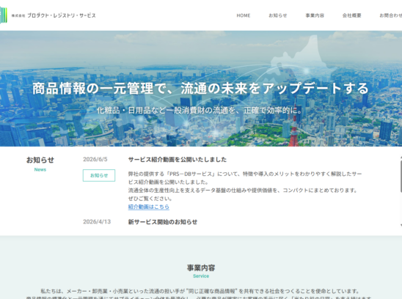The image size is (402, 299).
Task: Click the お知らせ category tag button
Action: click(x=99, y=175)
